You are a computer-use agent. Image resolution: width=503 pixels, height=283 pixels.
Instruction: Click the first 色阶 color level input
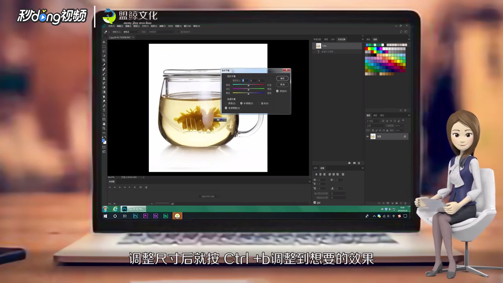click(x=246, y=81)
